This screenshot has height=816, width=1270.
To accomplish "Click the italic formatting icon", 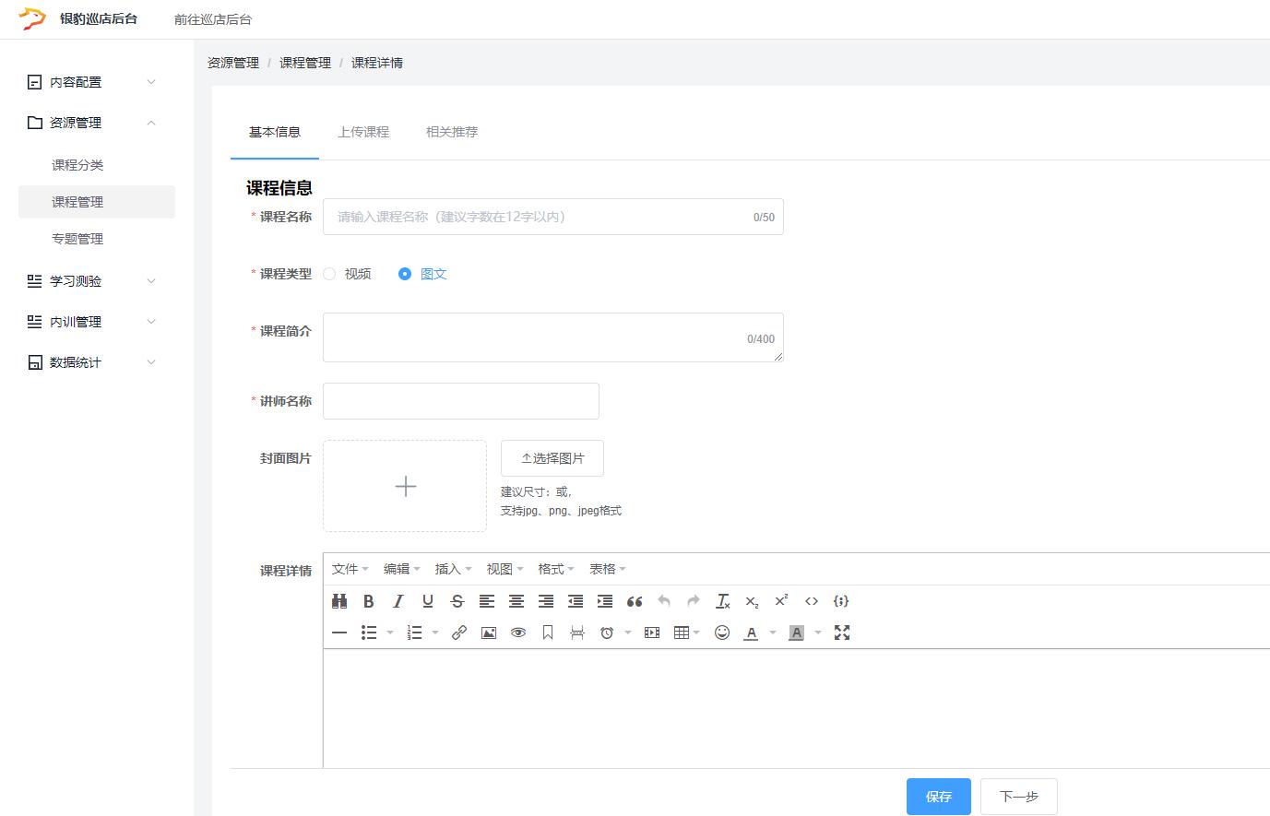I will 398,601.
